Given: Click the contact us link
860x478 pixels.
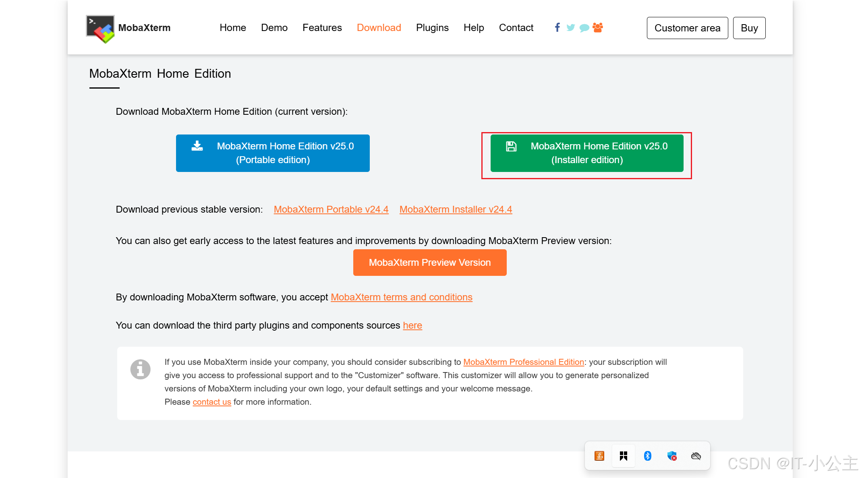Looking at the screenshot, I should click(211, 402).
